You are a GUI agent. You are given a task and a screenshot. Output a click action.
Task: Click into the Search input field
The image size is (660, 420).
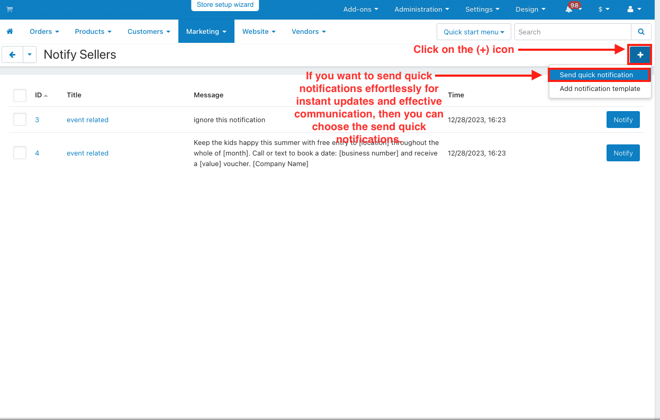[x=572, y=32]
